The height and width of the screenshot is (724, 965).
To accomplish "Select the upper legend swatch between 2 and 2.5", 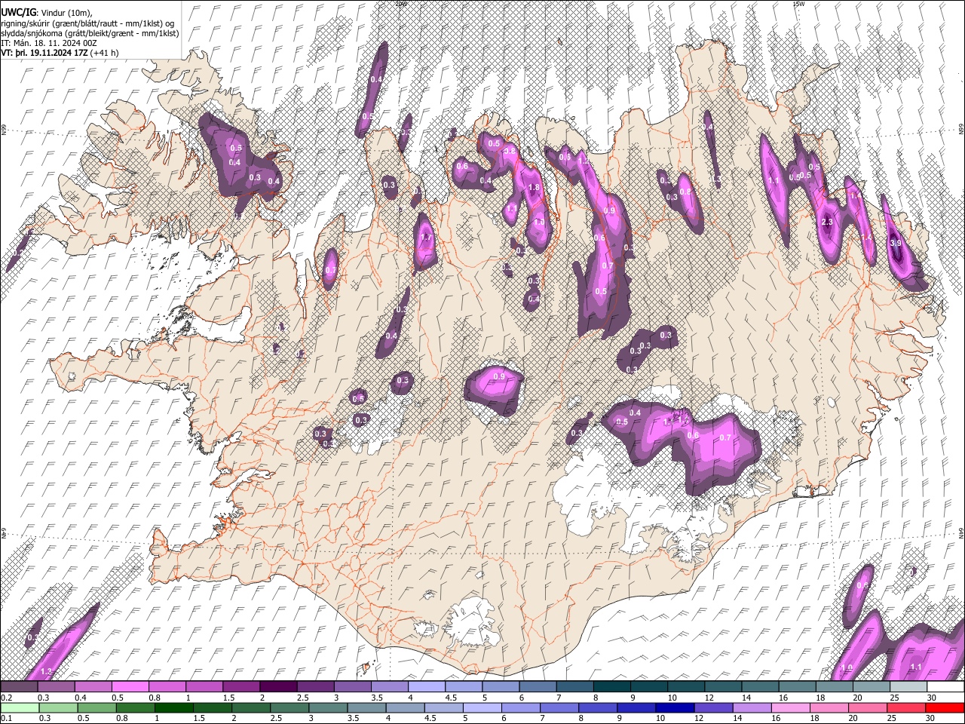I will click(277, 687).
